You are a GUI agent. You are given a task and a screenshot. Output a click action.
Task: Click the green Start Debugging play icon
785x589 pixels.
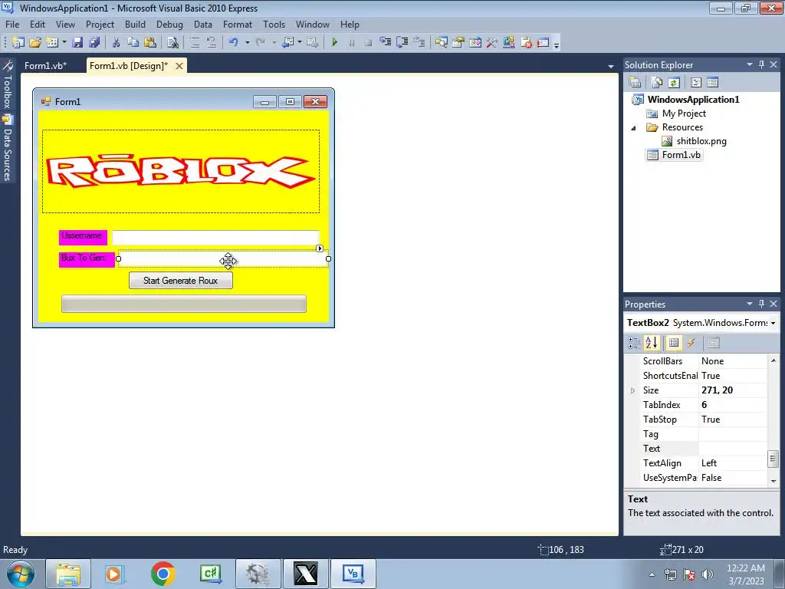point(335,43)
